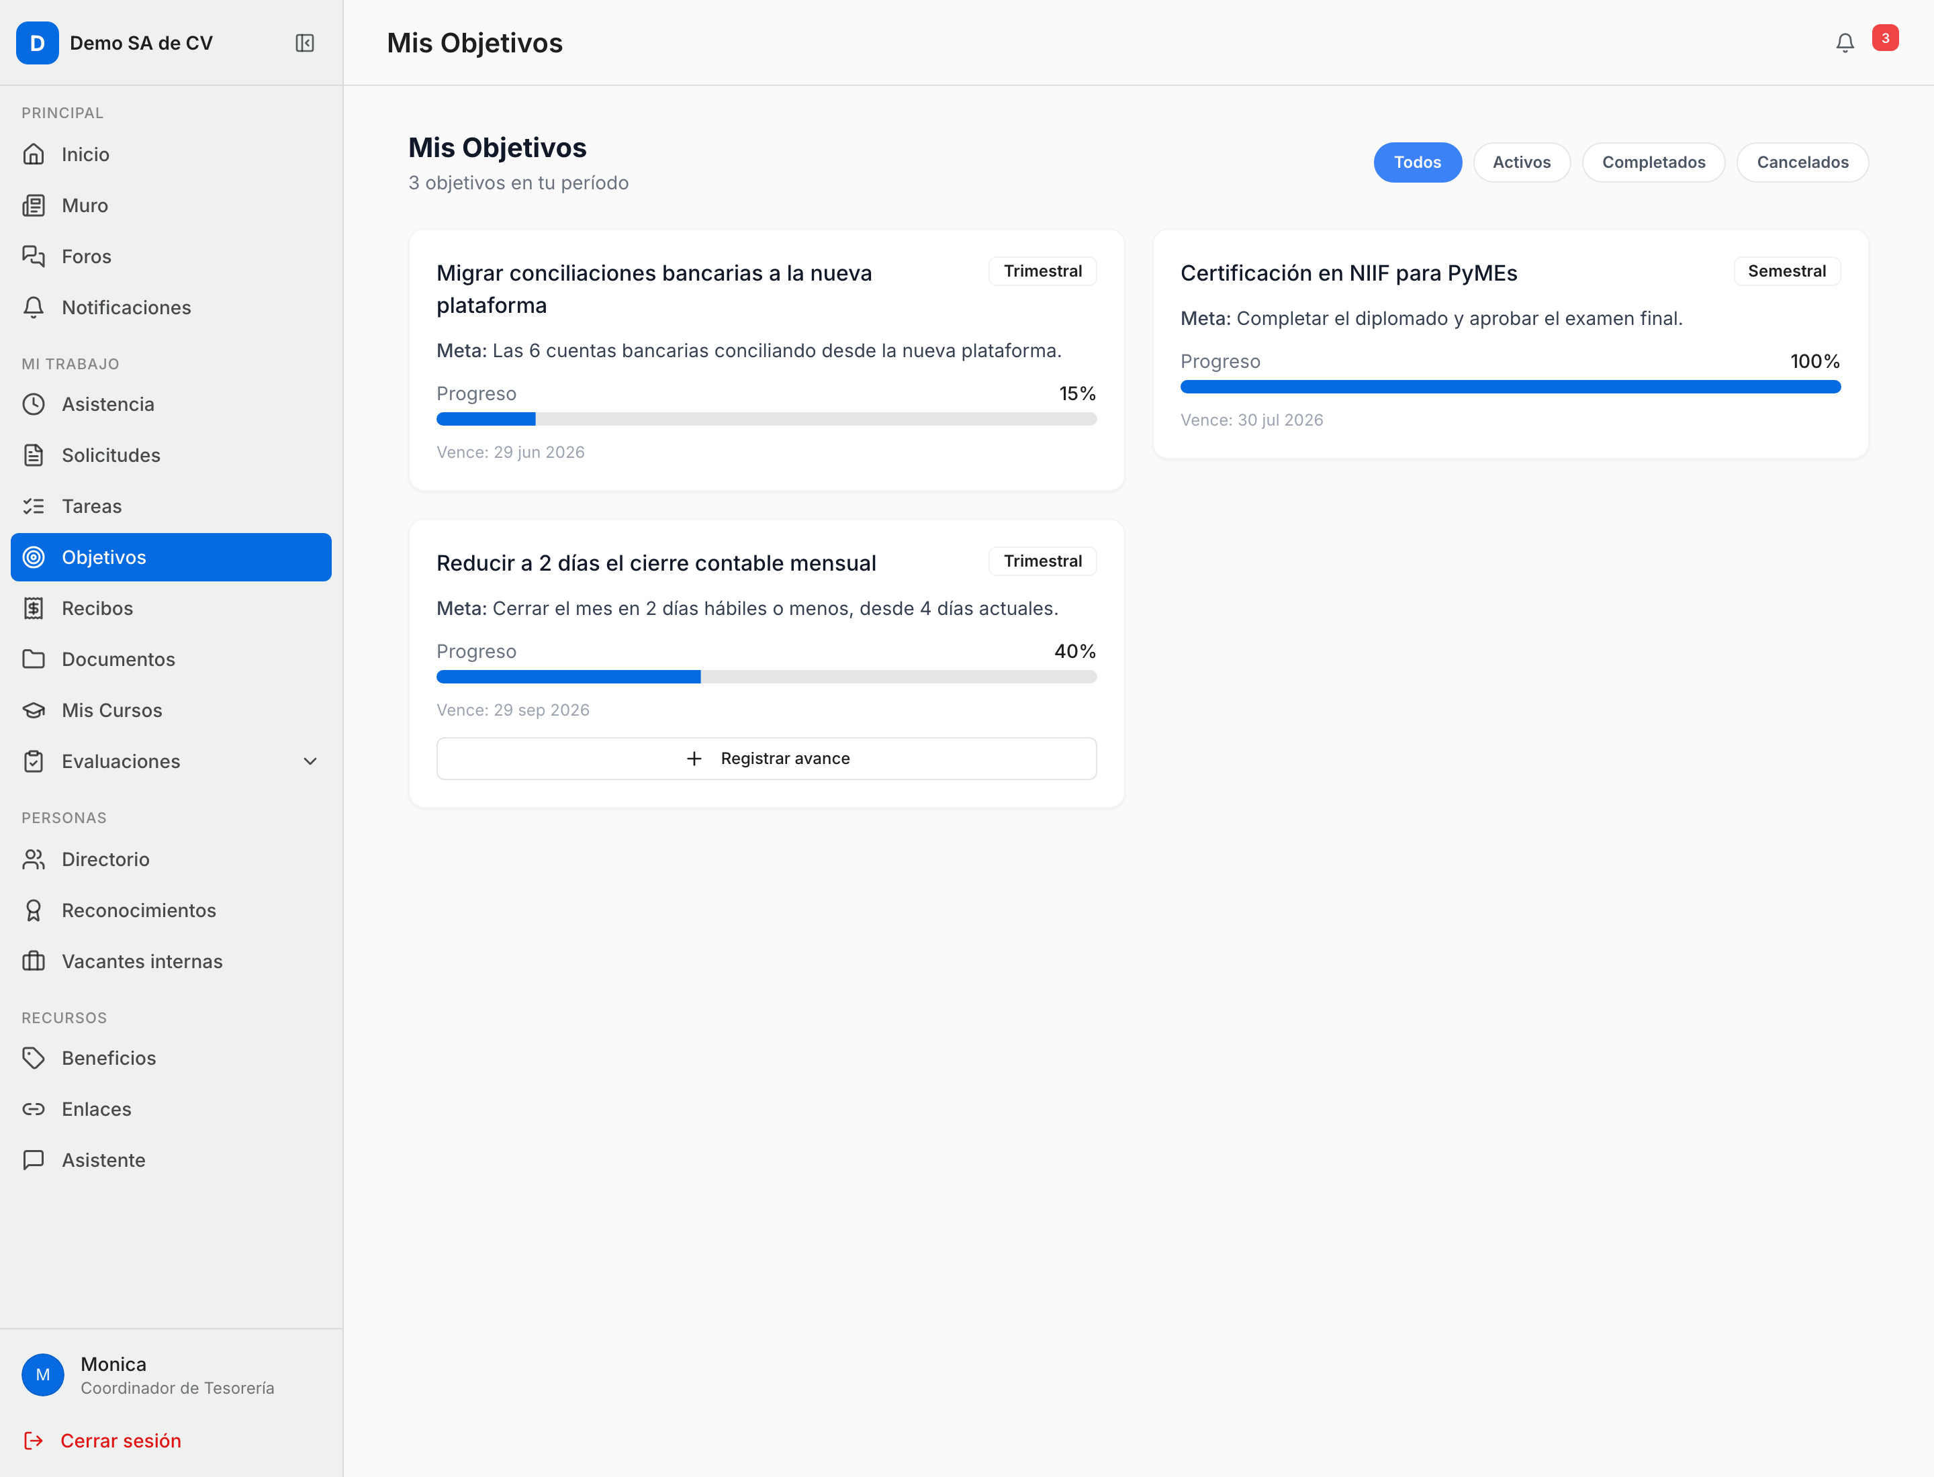1934x1477 pixels.
Task: Filter objectives by Cancelados
Action: (x=1802, y=162)
